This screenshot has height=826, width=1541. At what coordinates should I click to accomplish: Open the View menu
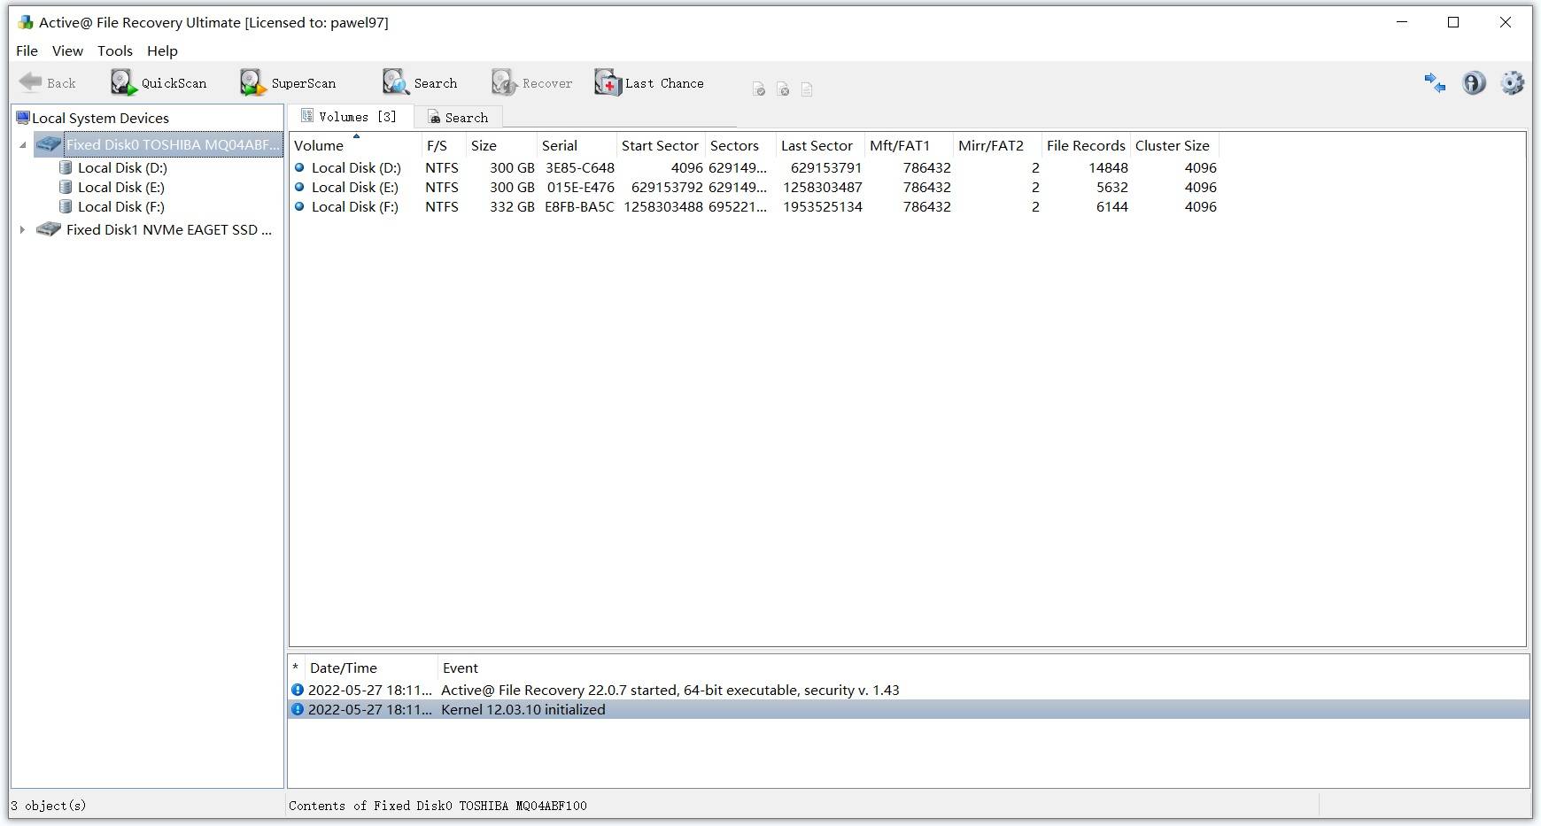[x=67, y=51]
